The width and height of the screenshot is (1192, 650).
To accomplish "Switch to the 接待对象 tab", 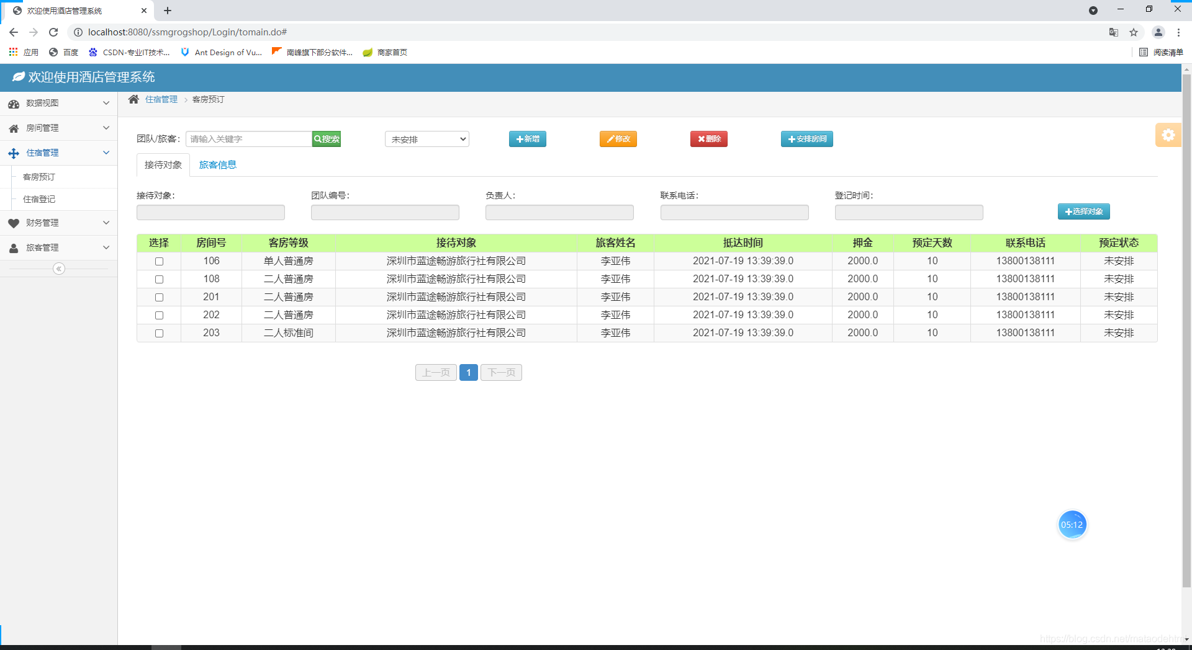I will (163, 165).
